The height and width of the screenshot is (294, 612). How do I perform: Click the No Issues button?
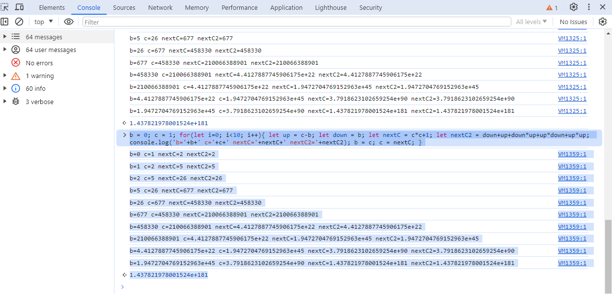point(573,22)
